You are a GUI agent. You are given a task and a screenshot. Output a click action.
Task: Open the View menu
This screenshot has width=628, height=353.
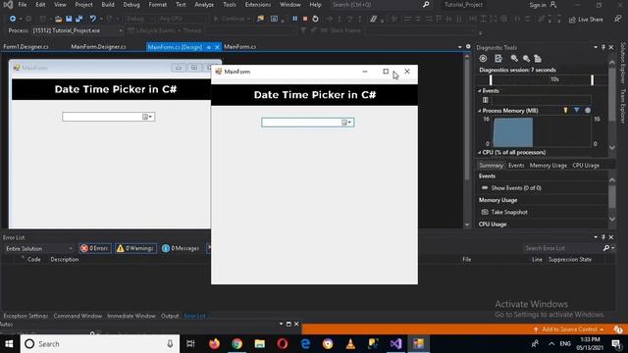(x=60, y=5)
